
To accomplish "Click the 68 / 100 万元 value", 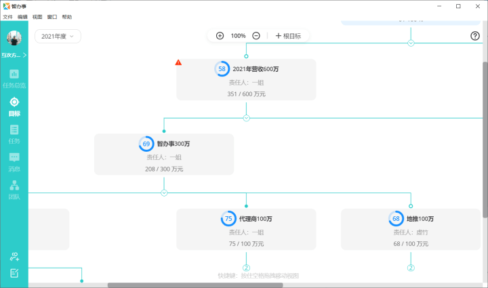I will (411, 244).
